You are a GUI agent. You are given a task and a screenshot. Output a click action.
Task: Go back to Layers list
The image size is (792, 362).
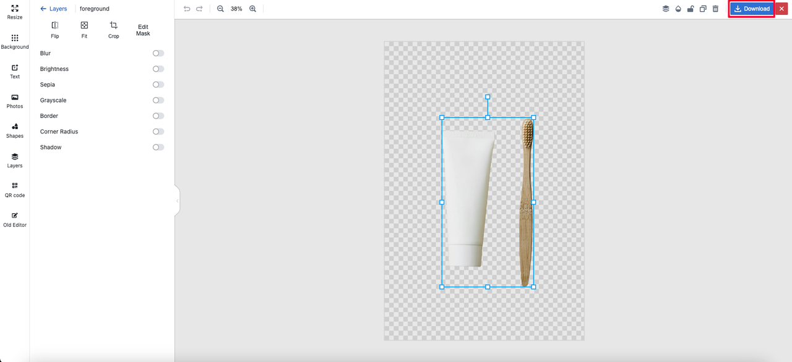tap(54, 9)
